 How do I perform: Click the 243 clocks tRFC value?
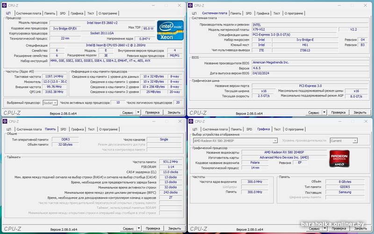pos(171,192)
